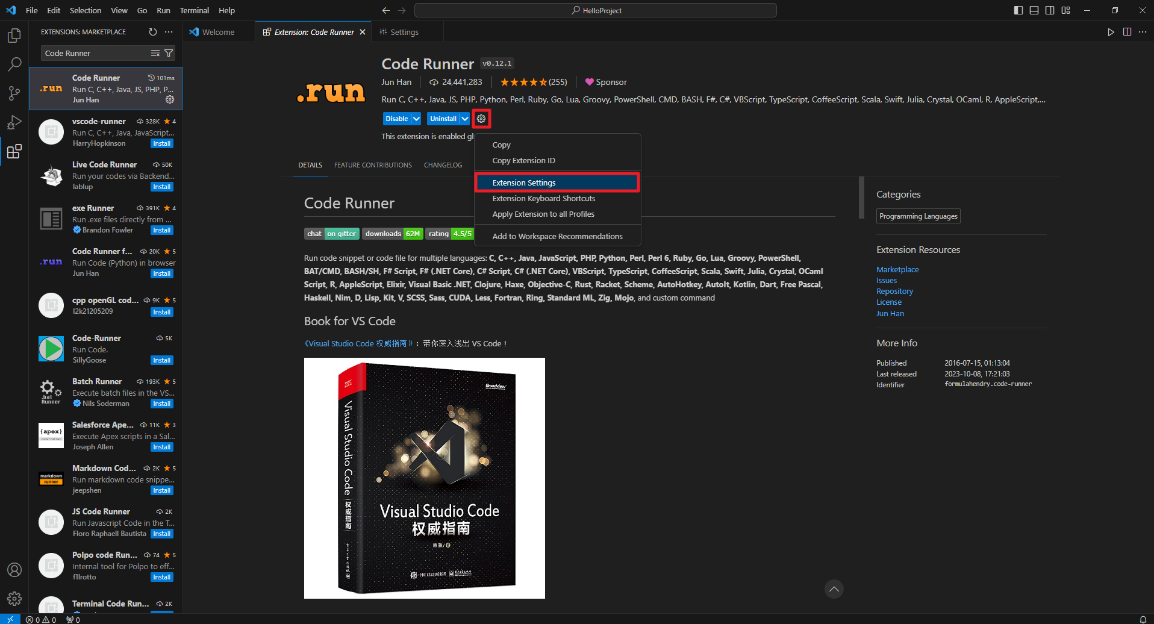
Task: Click the Sponsor link
Action: (x=606, y=82)
